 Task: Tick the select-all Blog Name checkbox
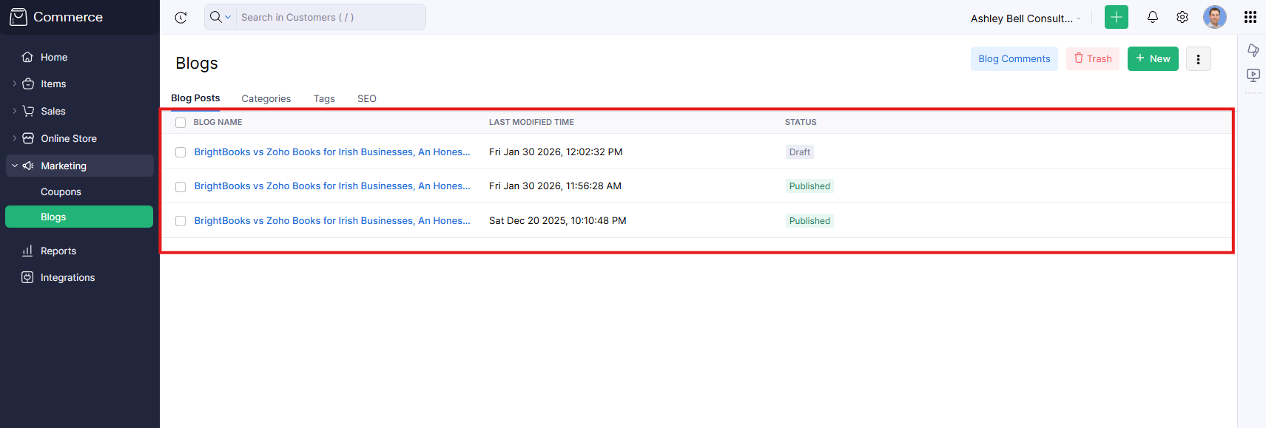pyautogui.click(x=181, y=123)
